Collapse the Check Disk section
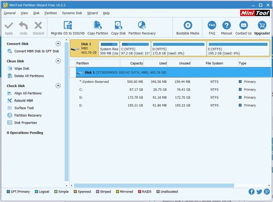This screenshot has height=202, width=273. [58, 86]
